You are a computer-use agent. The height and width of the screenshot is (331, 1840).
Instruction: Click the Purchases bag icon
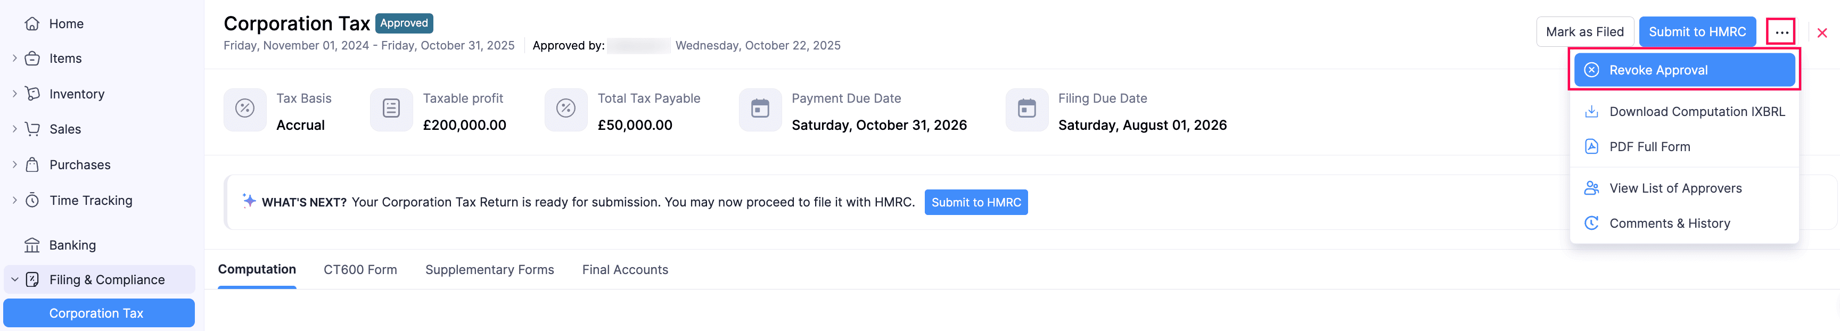[x=32, y=165]
